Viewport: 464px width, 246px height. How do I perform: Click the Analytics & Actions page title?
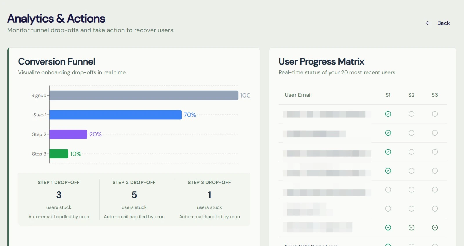[x=56, y=19]
